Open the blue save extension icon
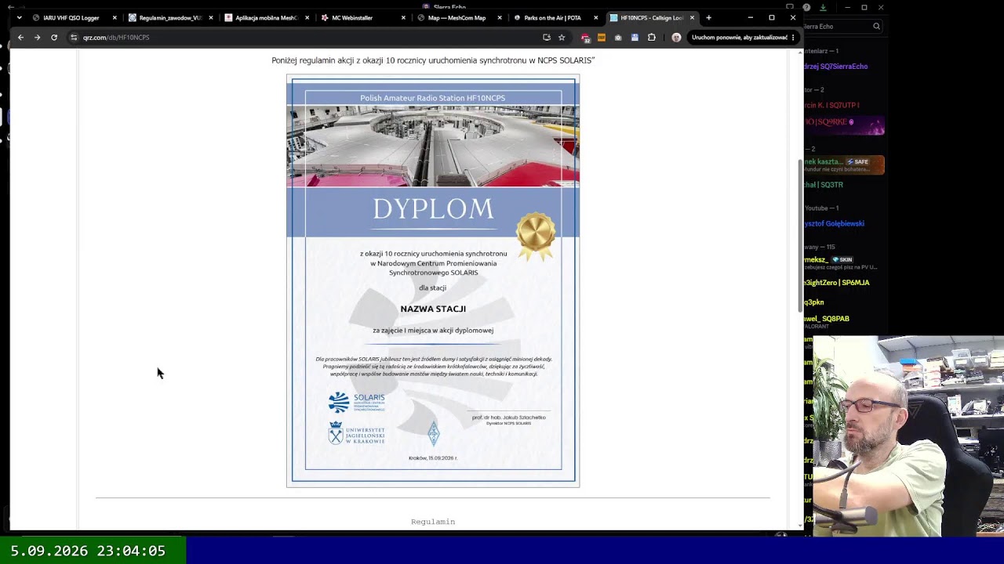The width and height of the screenshot is (1004, 564). click(635, 38)
